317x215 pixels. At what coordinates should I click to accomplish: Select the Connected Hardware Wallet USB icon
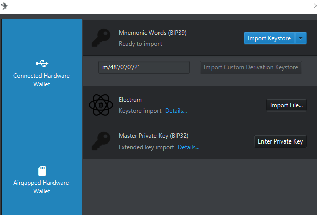(42, 63)
